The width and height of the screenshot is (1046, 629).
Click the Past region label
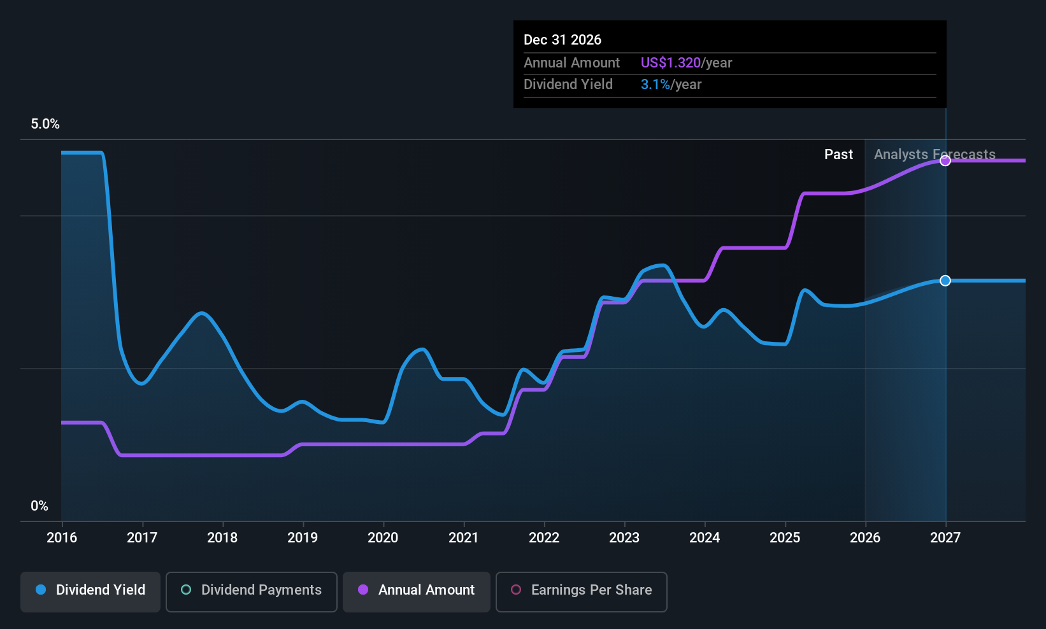(x=838, y=155)
